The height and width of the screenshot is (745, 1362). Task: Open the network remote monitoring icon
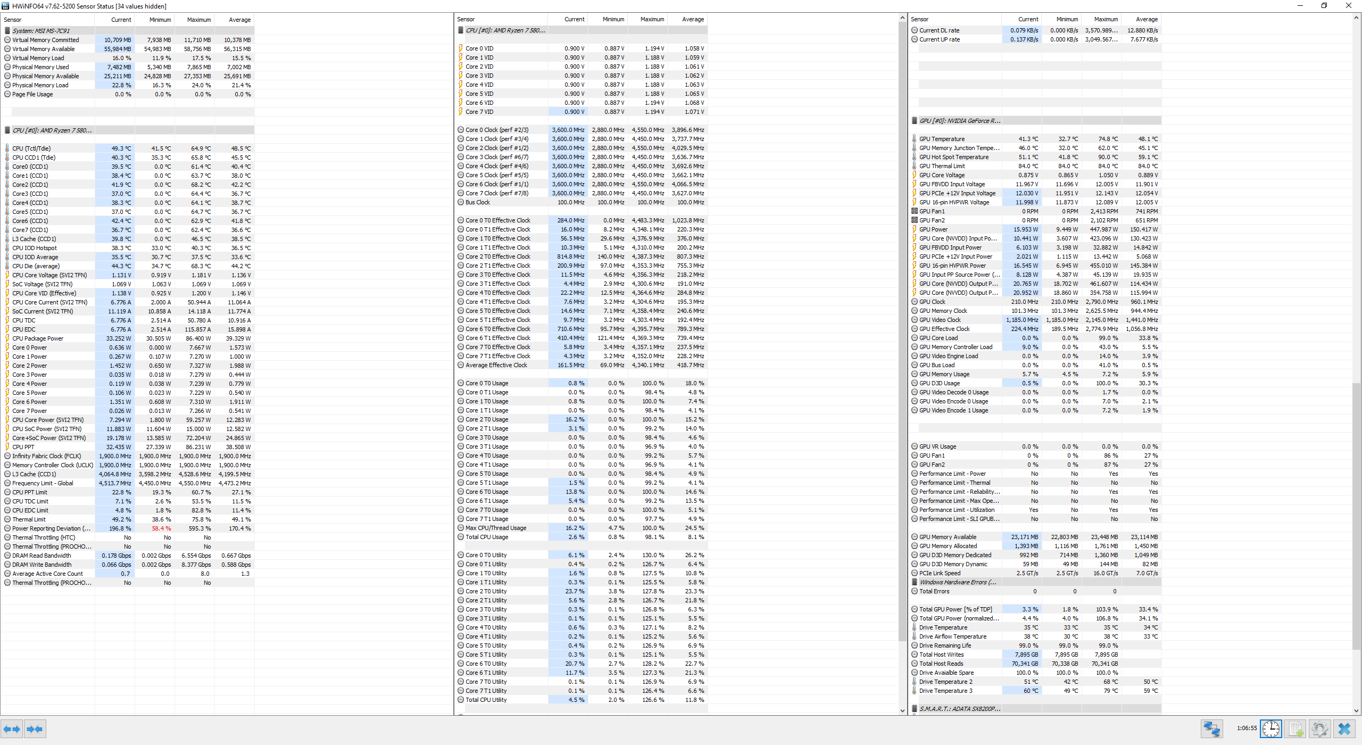pyautogui.click(x=1211, y=729)
